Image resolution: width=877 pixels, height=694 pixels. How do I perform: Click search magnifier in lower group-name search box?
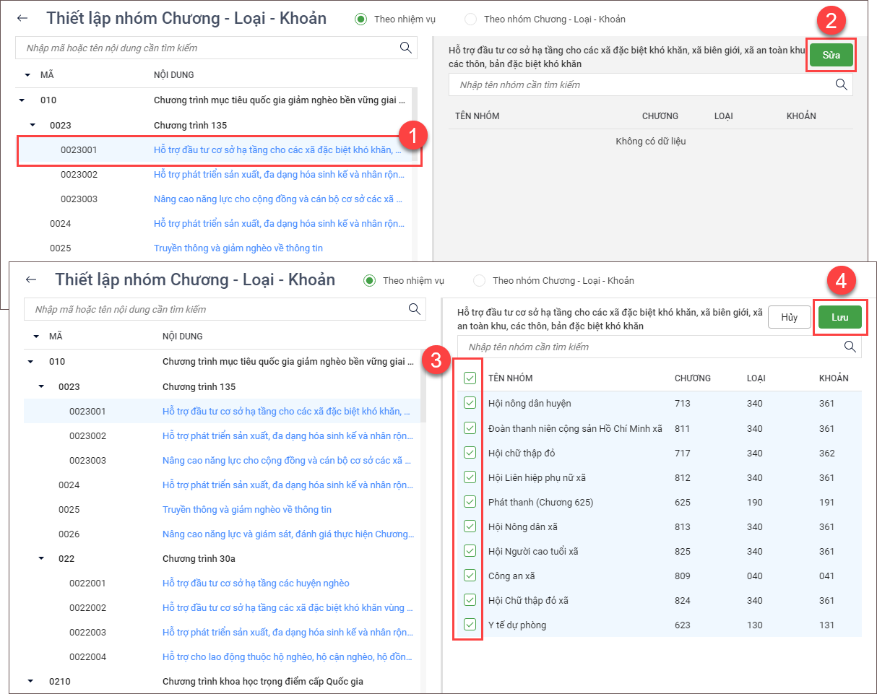click(850, 347)
